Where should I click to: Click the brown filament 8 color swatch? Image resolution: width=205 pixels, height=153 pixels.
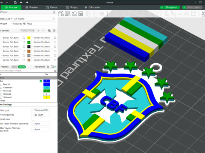29,51
